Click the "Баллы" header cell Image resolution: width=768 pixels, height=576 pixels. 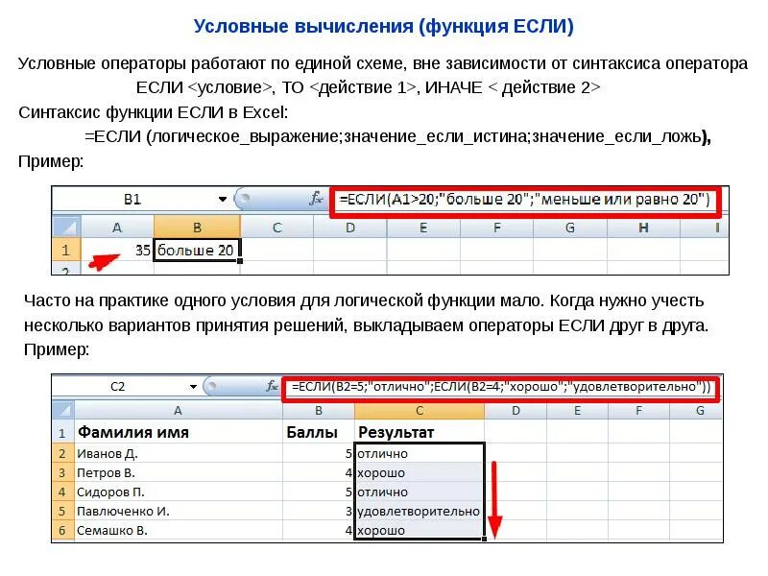click(319, 432)
